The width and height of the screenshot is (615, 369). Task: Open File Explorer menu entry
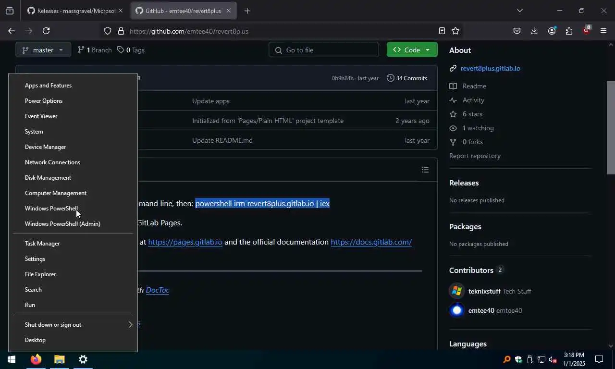click(x=73, y=274)
